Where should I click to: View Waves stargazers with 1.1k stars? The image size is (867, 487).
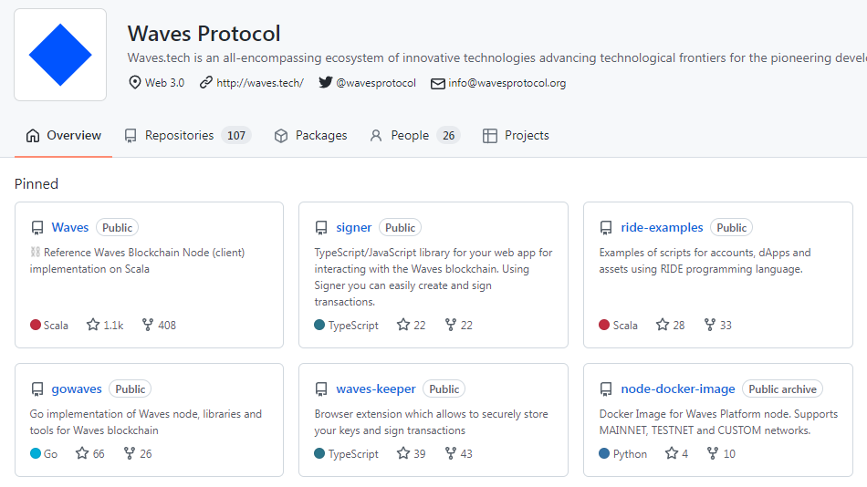click(x=105, y=325)
